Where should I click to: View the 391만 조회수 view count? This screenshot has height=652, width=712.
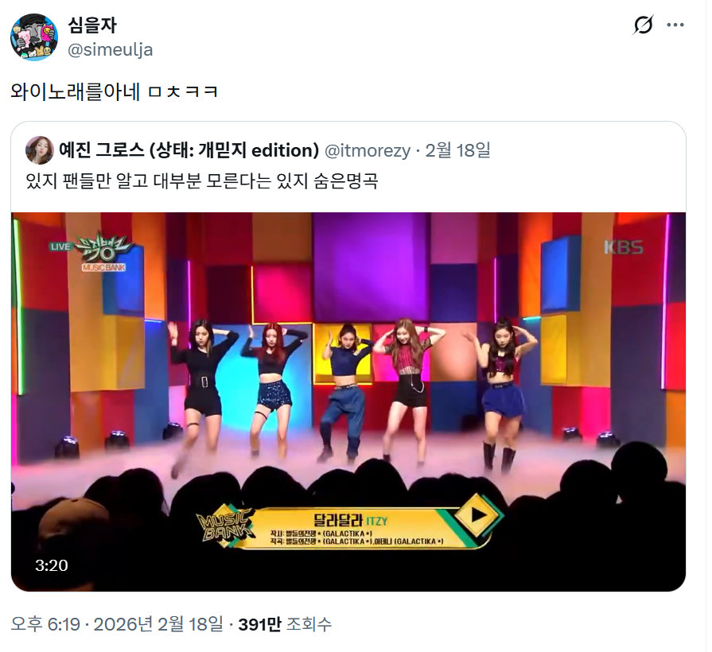(x=285, y=624)
